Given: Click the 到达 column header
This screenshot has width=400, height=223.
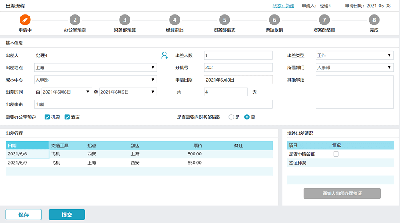Looking at the screenshot, I should tap(135, 146).
